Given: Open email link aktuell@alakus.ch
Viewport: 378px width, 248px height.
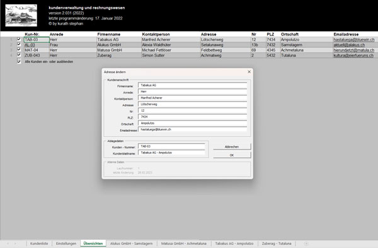Looking at the screenshot, I should click(349, 45).
